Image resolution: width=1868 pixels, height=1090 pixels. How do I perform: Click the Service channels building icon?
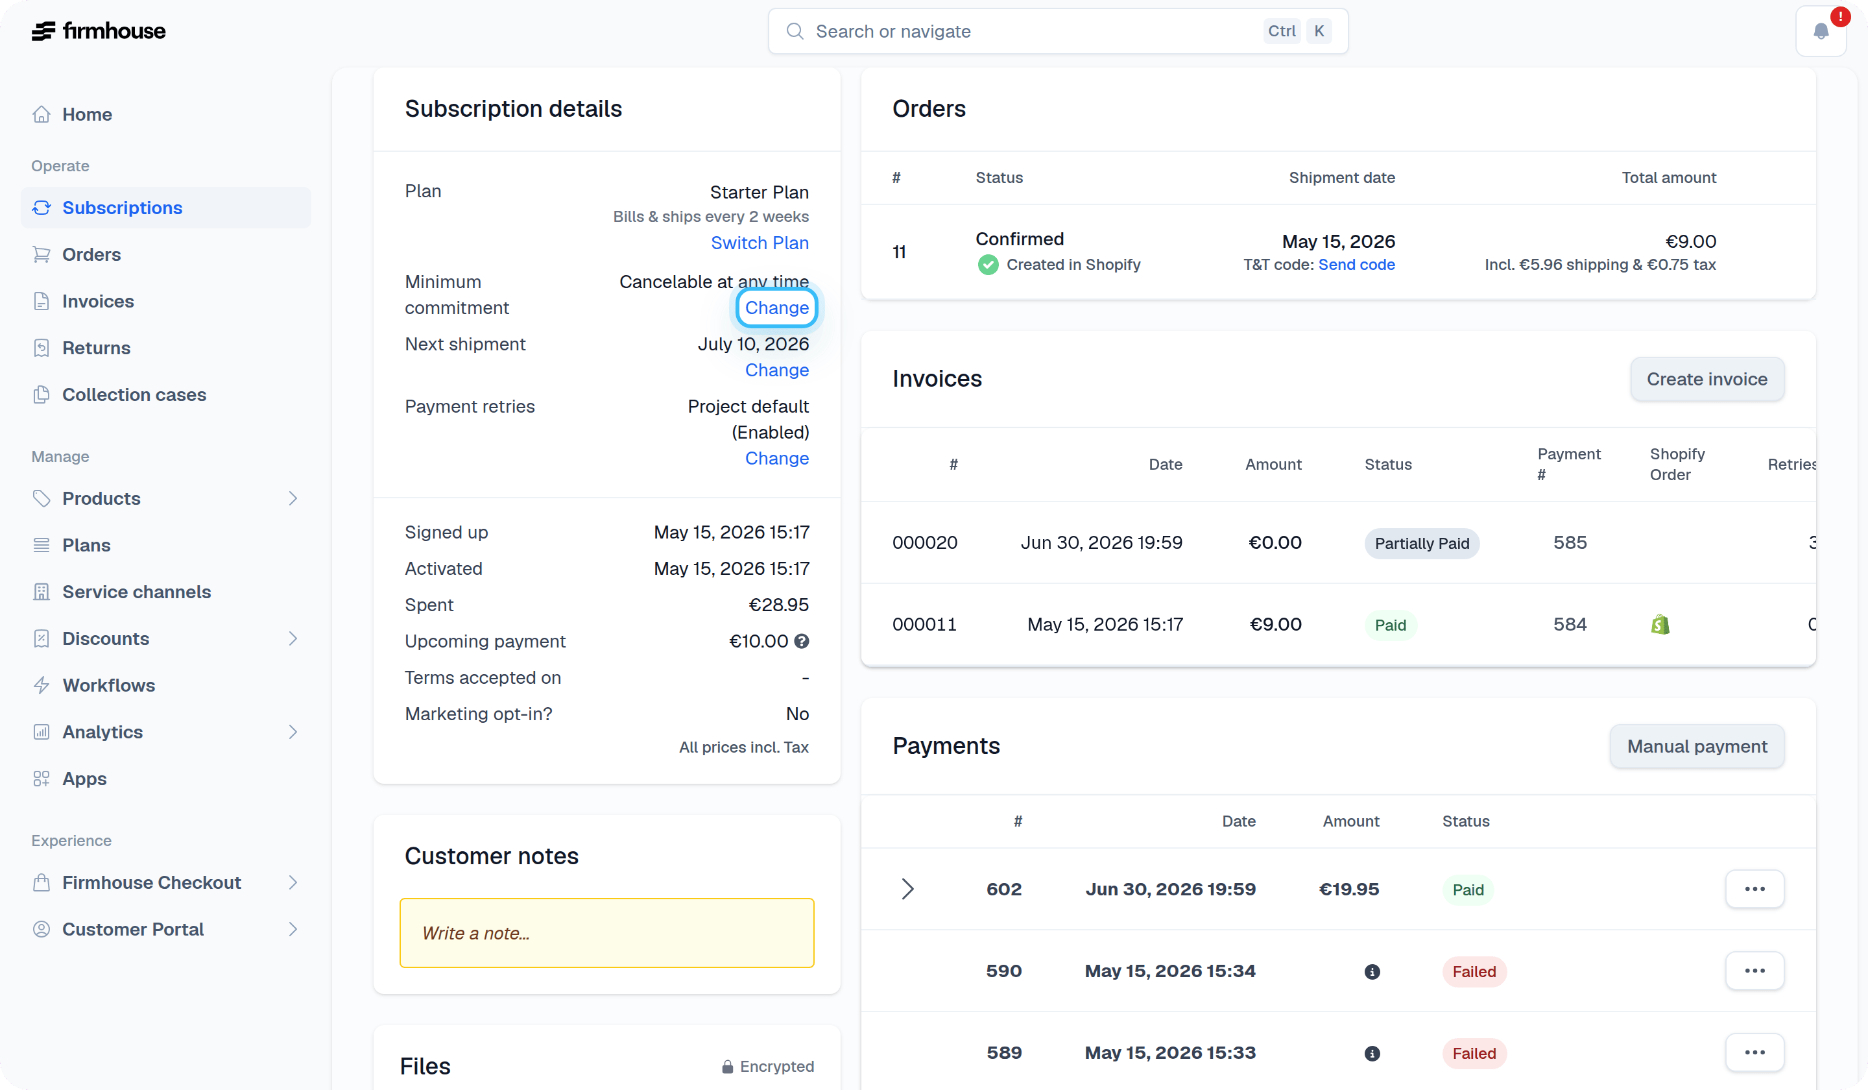(42, 592)
